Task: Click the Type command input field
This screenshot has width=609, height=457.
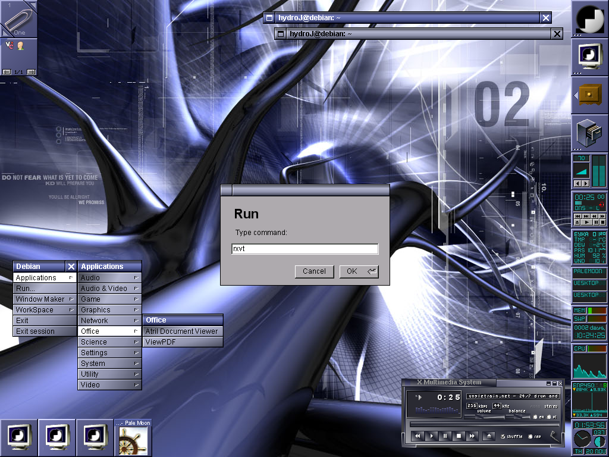Action: 304,248
